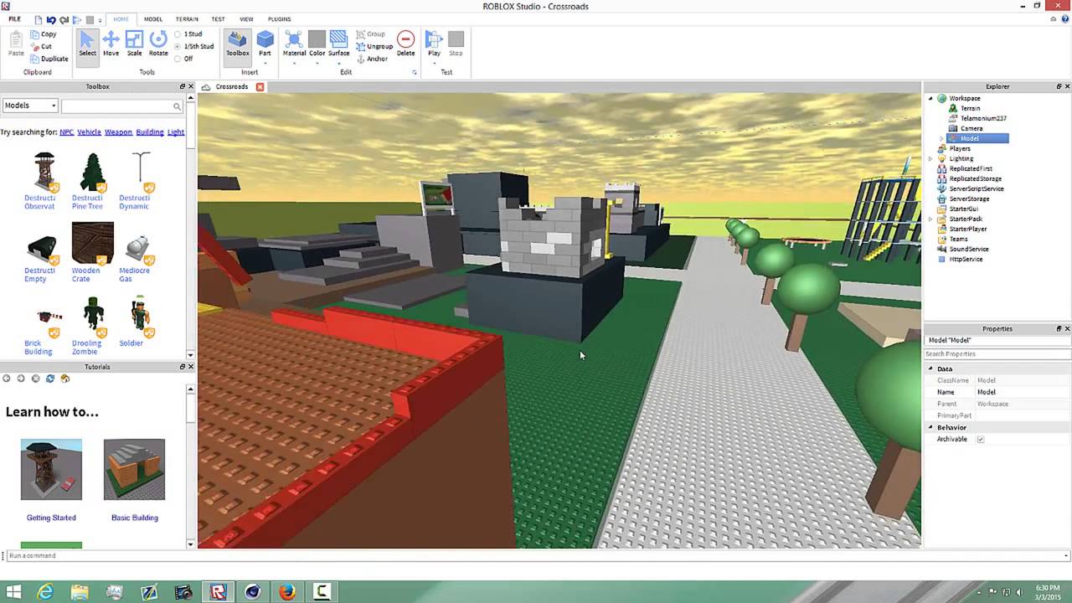Screen dimensions: 1072x603
Task: Go back in Tutorials panel
Action: 7,379
